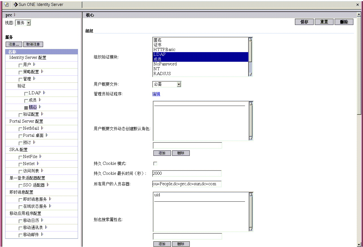Enable 持久 Cookie 模式 checkbox
This screenshot has height=247, width=363.
point(155,163)
